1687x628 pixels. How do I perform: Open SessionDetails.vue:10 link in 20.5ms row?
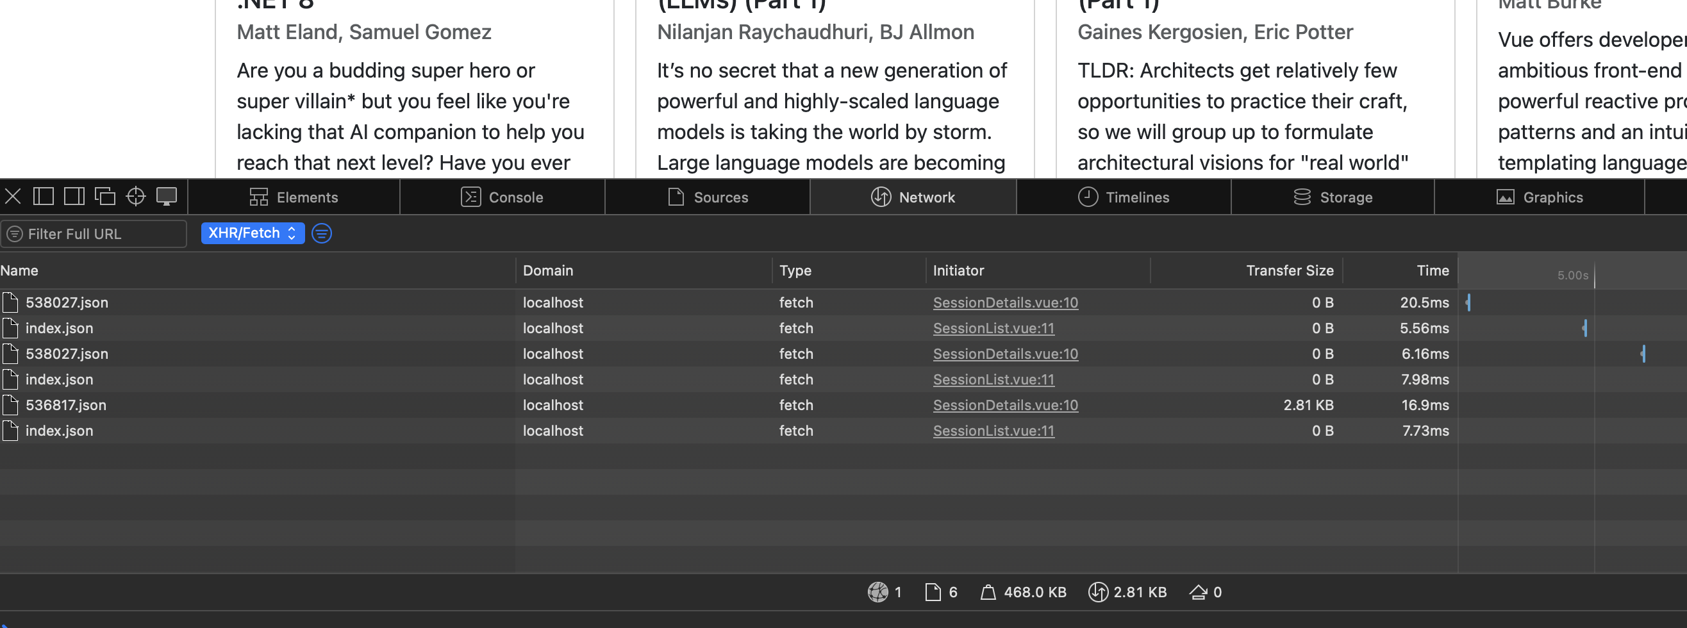[1005, 302]
